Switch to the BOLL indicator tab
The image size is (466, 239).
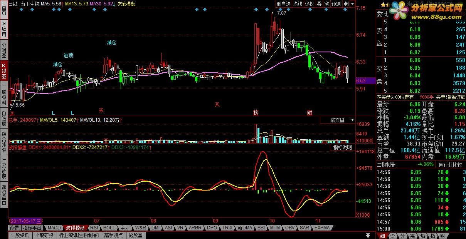tap(109, 228)
